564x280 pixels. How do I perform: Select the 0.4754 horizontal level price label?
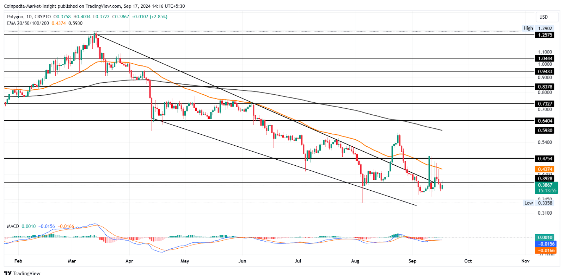pyautogui.click(x=544, y=159)
